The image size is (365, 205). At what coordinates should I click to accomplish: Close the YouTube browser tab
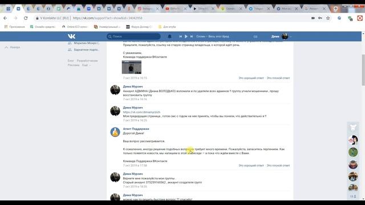pyautogui.click(x=185, y=9)
